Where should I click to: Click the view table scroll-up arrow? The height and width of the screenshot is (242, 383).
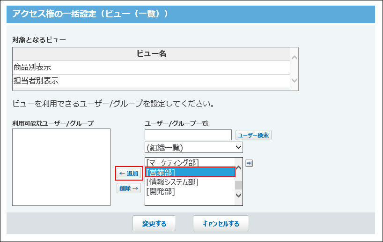295,58
